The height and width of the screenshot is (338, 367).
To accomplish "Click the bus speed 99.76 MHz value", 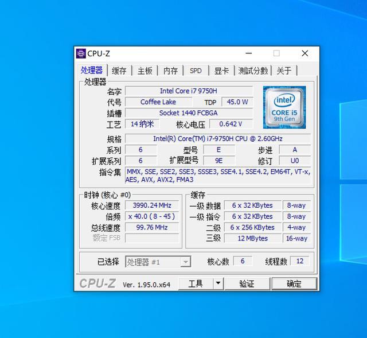I will coord(152,227).
